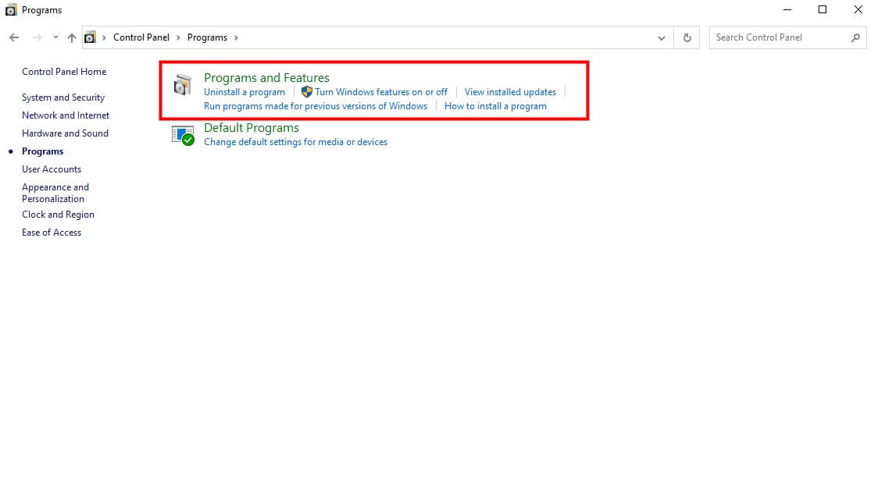Open How to install a program link
Screen dimensions: 874x490
(x=495, y=106)
